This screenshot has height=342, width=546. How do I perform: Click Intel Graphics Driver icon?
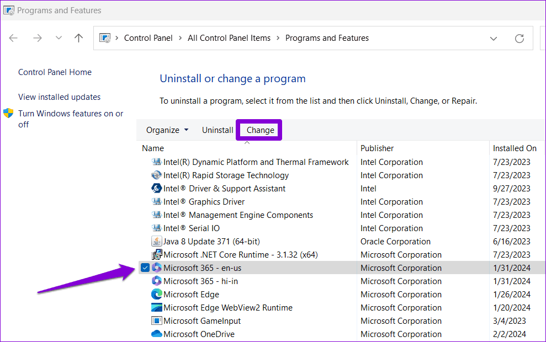click(x=157, y=201)
